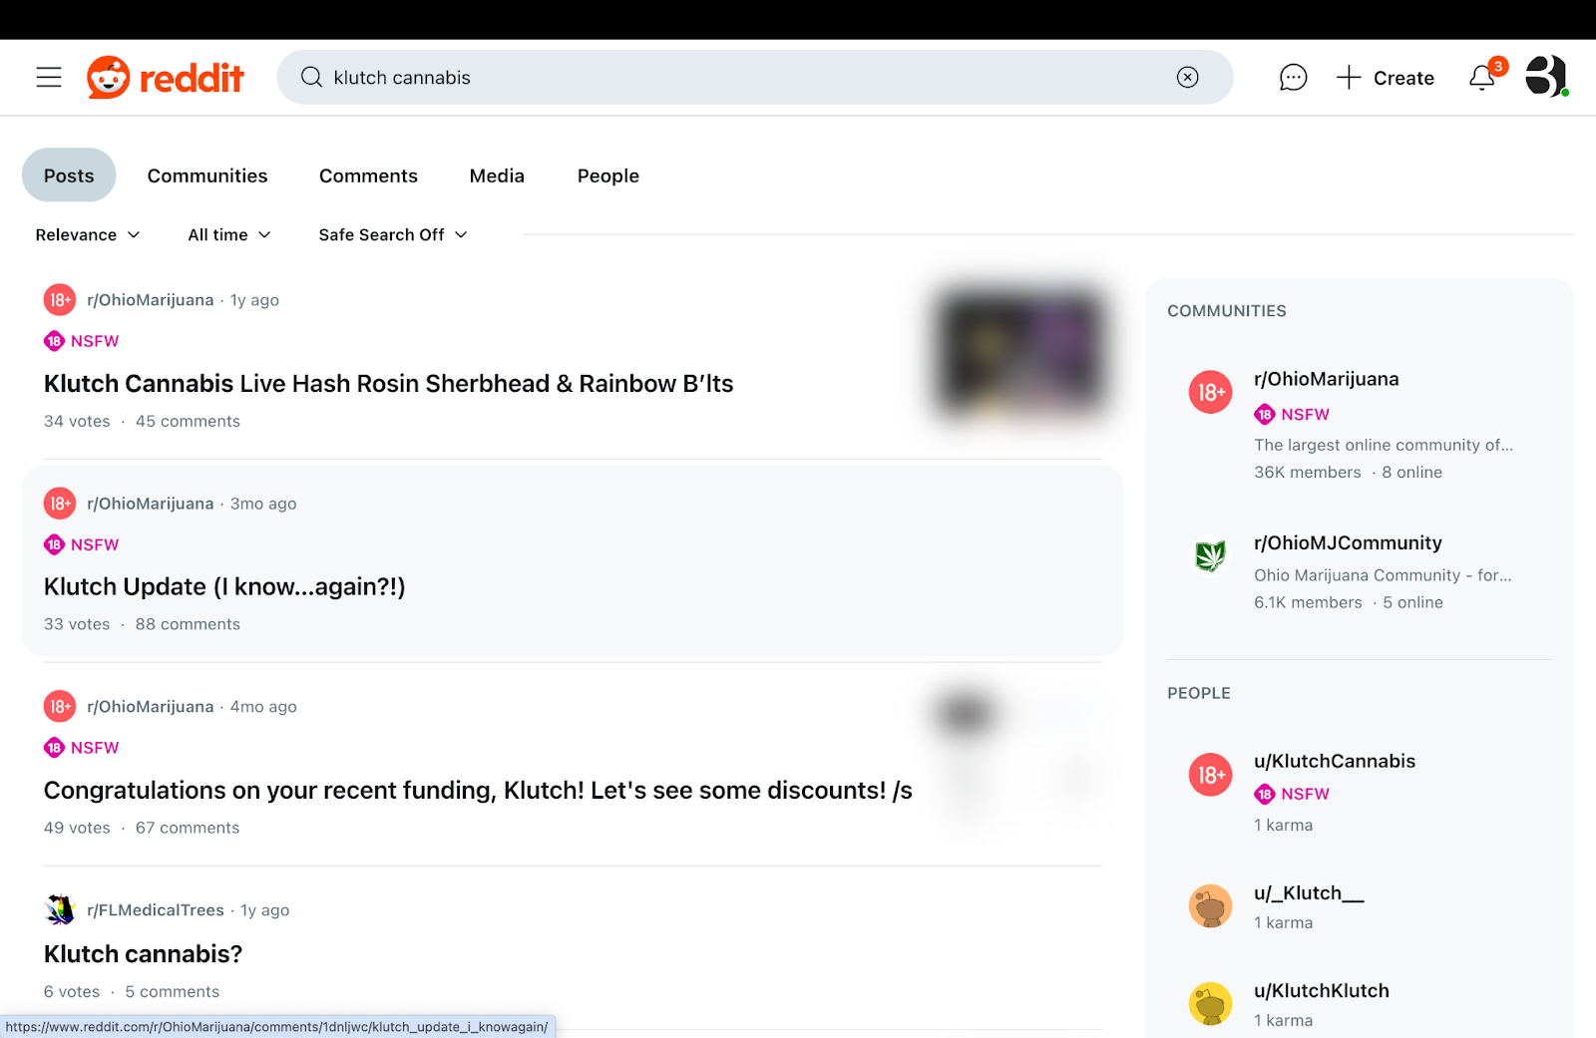Open post 'Klutch Cannabis Live Hash Rosin Sherbhead & Rainbow B'lts'
The width and height of the screenshot is (1596, 1038).
pos(388,384)
